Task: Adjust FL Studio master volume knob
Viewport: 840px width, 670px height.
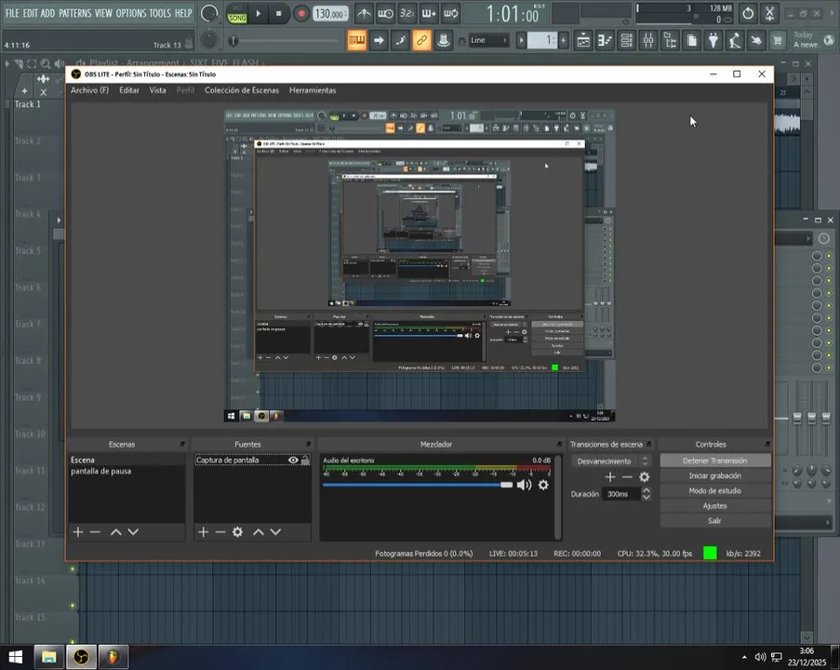Action: coord(209,14)
